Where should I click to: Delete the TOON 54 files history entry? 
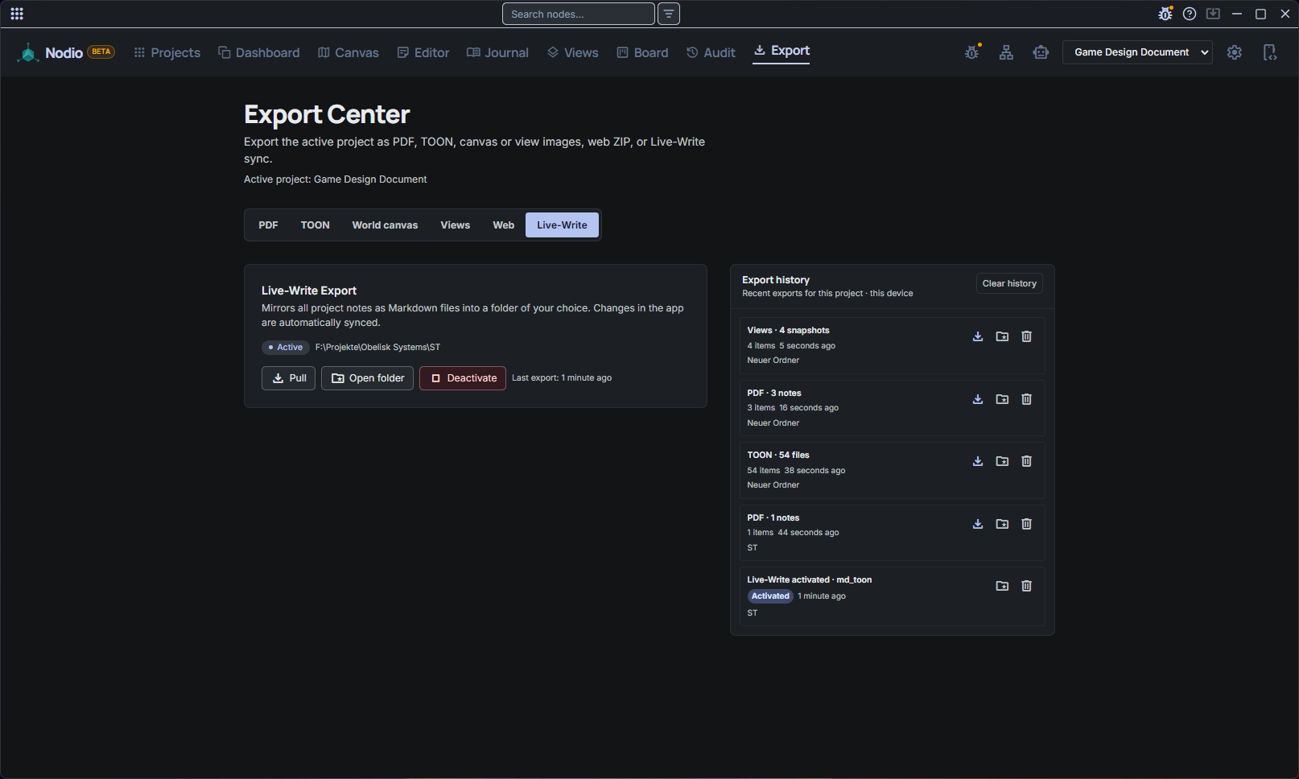tap(1026, 461)
